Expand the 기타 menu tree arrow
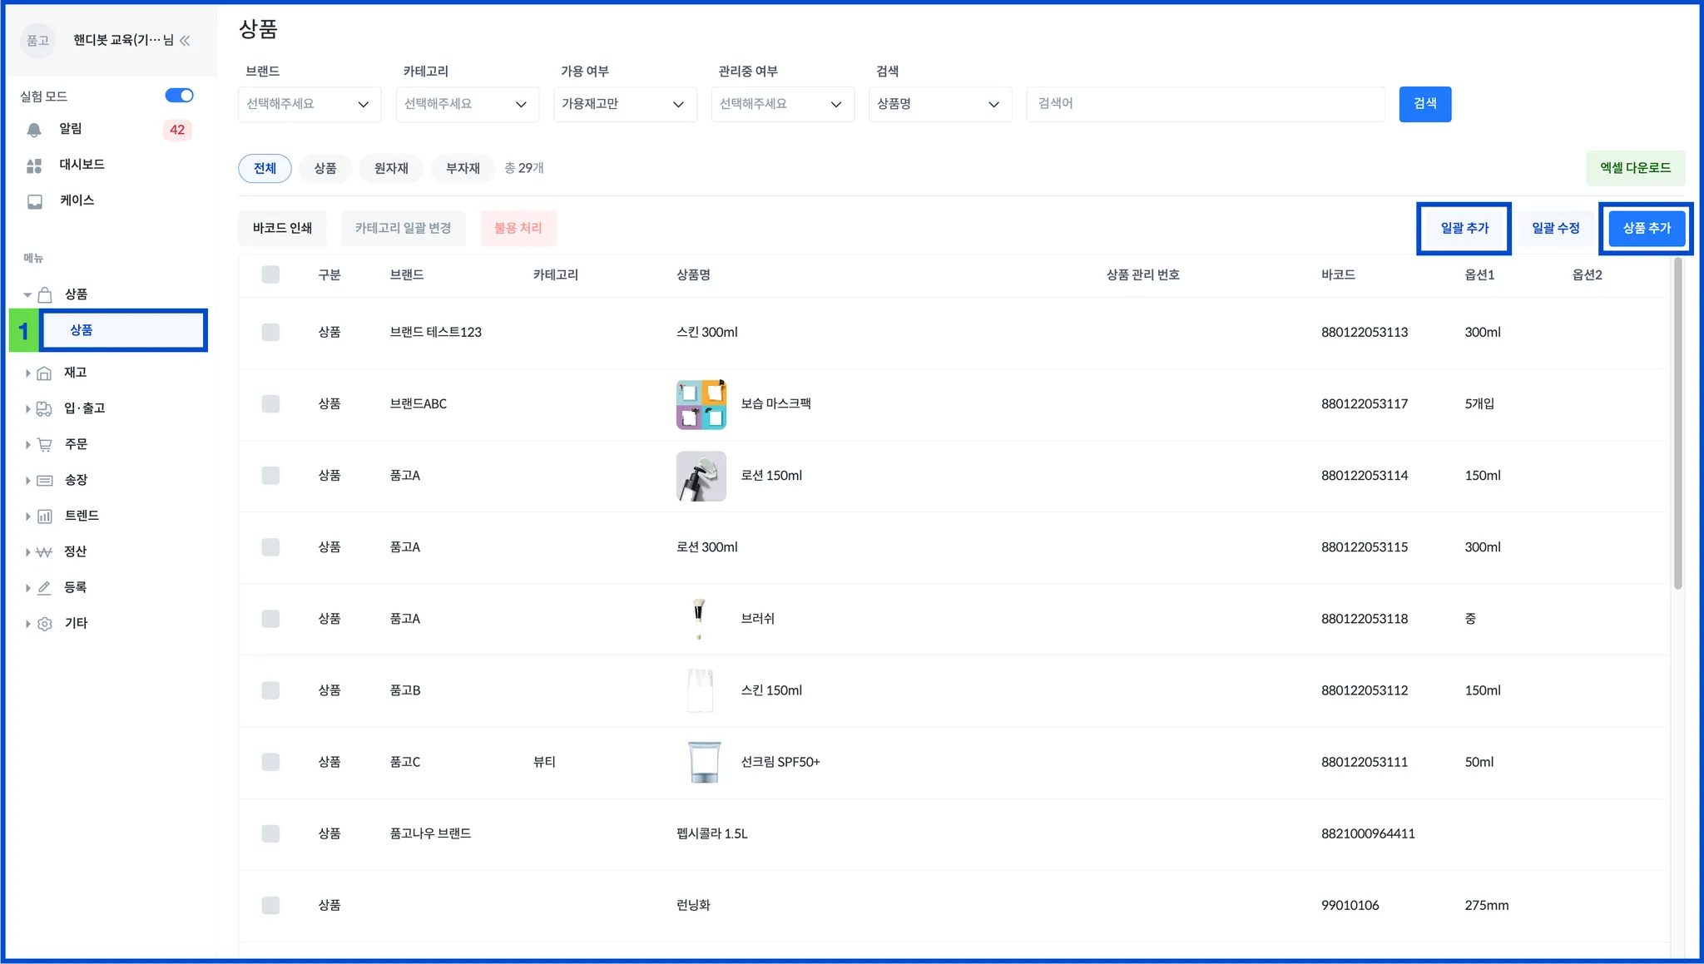This screenshot has height=964, width=1704. [27, 624]
